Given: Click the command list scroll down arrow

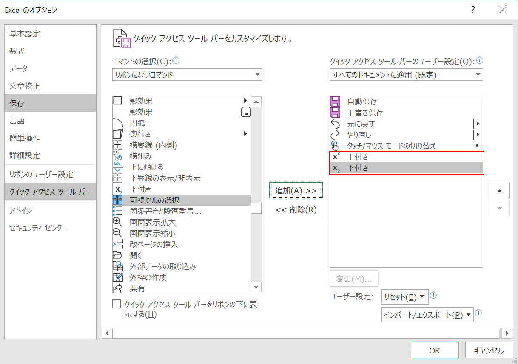Looking at the screenshot, I should click(256, 288).
